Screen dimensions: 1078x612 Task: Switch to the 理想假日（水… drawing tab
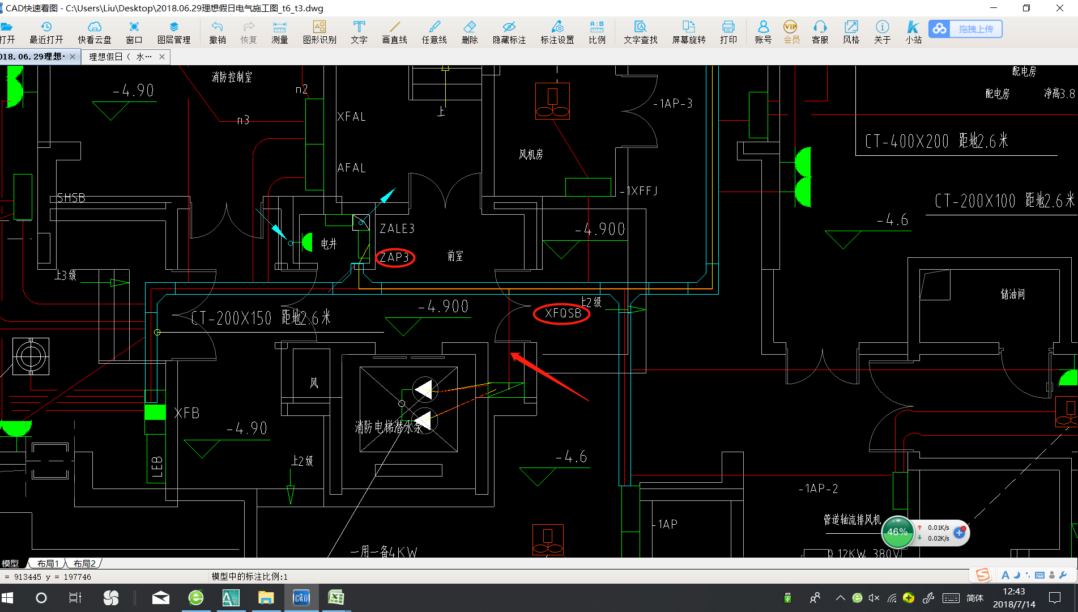click(120, 57)
